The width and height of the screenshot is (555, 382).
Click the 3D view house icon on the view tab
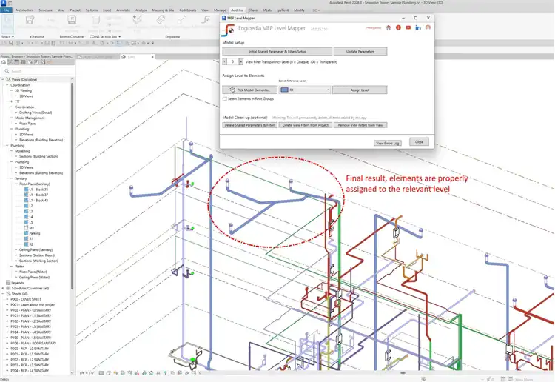(124, 57)
